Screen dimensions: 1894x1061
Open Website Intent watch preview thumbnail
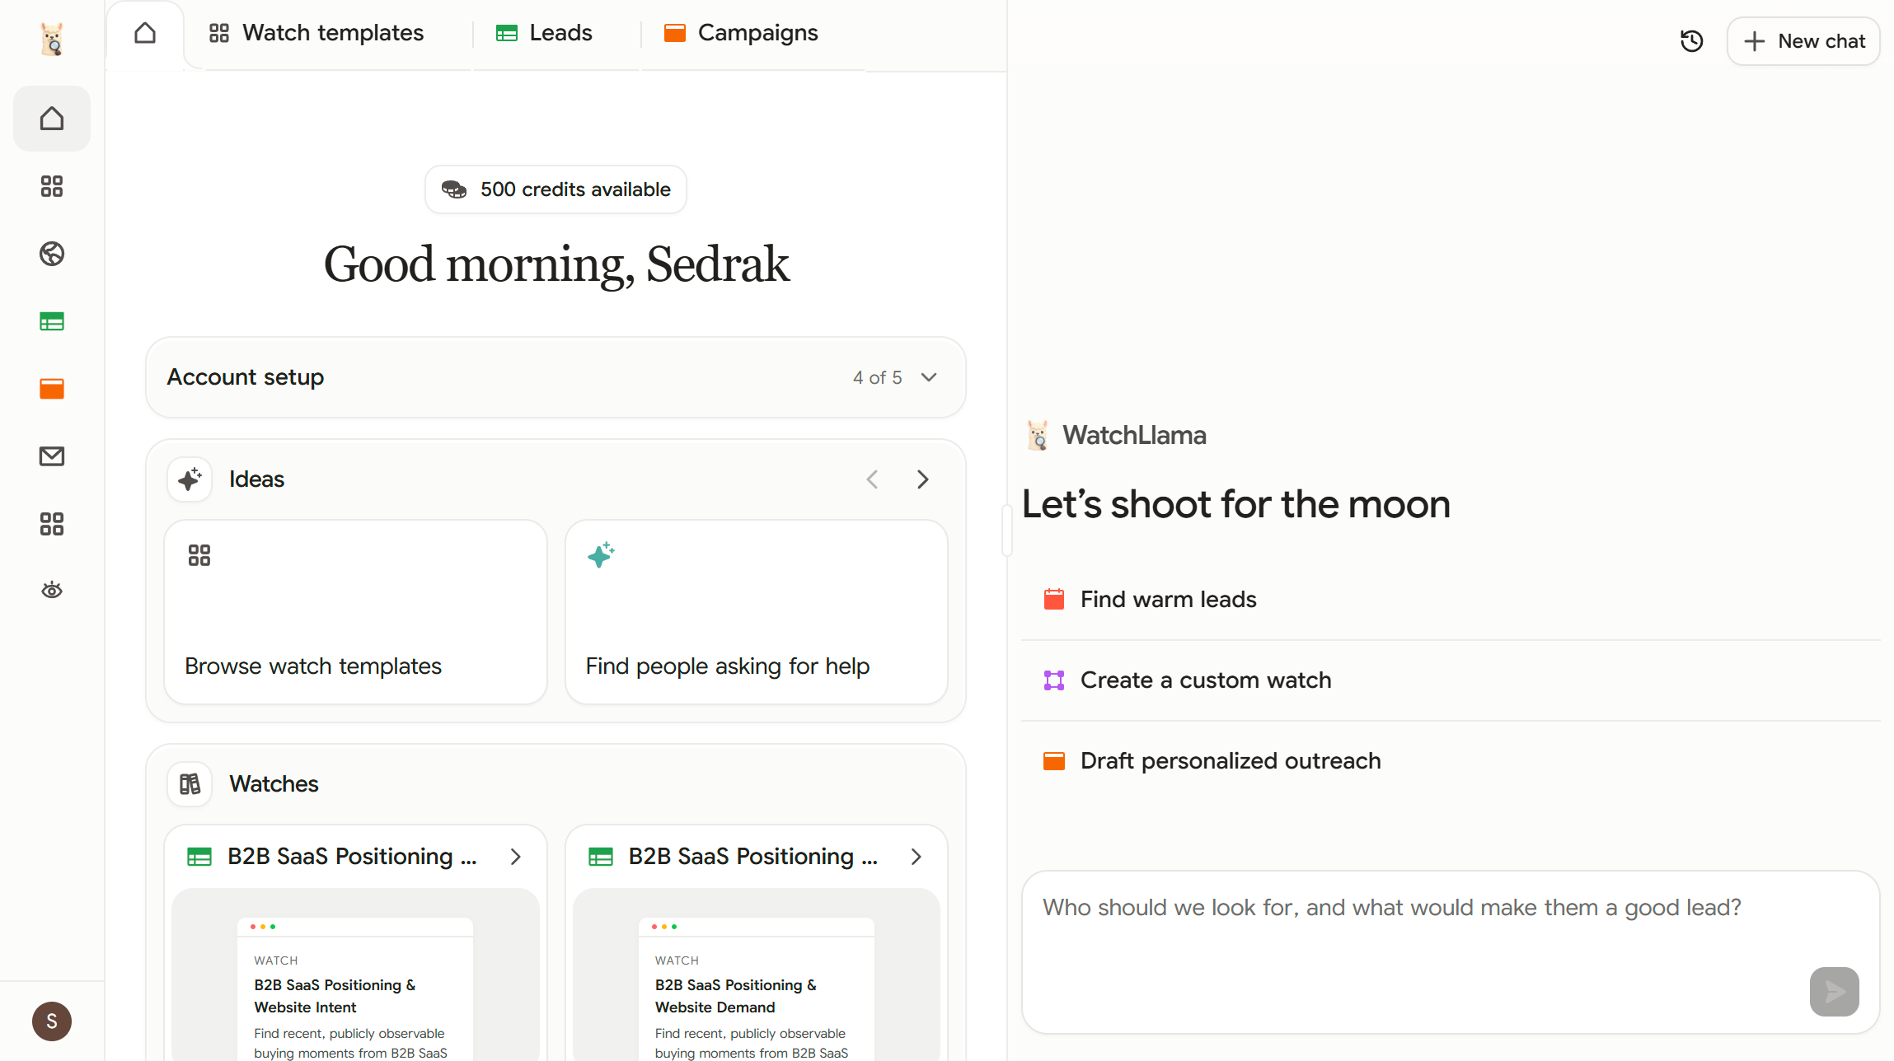(355, 975)
